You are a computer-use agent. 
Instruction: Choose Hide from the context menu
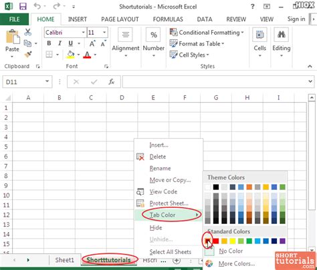[x=169, y=227]
